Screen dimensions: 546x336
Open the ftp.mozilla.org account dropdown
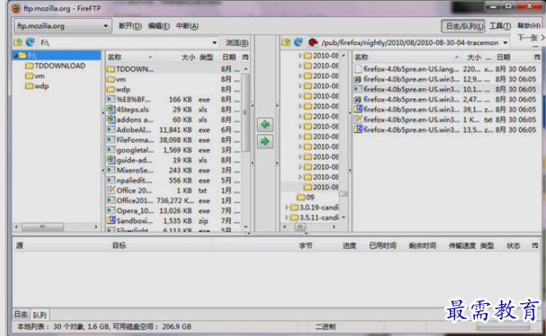pos(63,25)
